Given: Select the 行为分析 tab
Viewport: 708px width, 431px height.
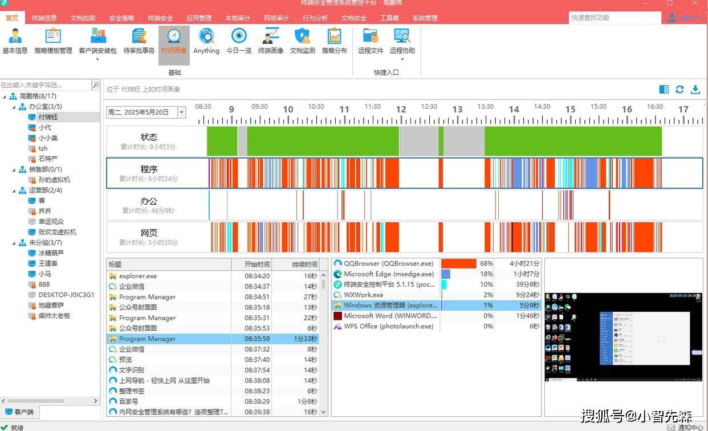Looking at the screenshot, I should (x=315, y=18).
